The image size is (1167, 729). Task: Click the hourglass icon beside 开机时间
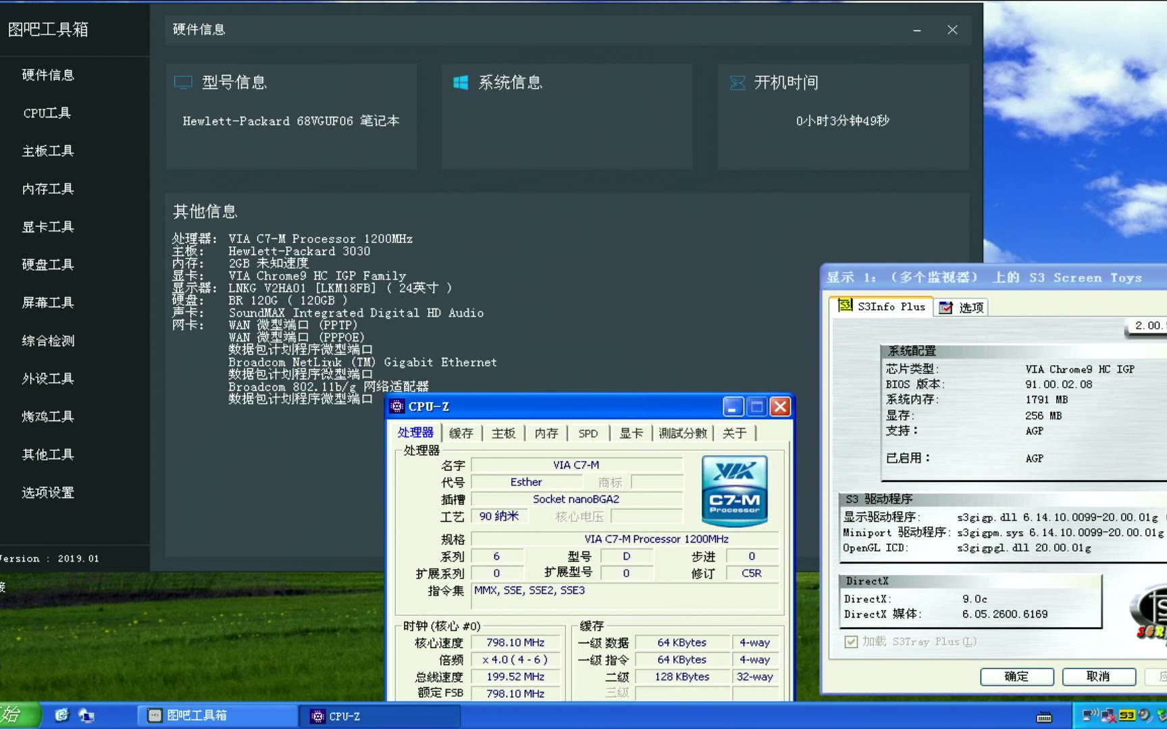(737, 82)
